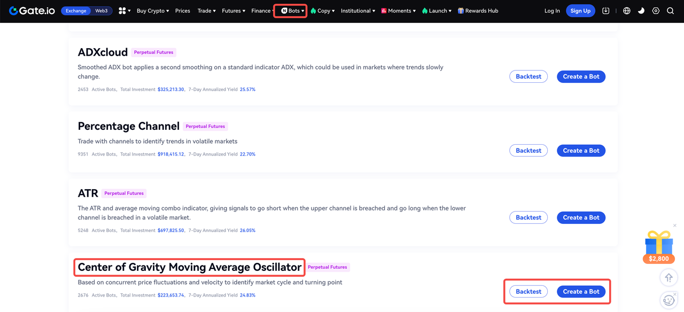The width and height of the screenshot is (684, 312).
Task: Click the scroll to top arrow
Action: (x=669, y=278)
